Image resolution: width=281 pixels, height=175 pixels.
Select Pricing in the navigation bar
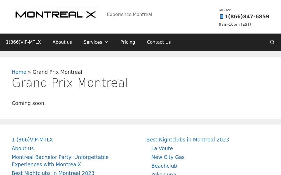tap(128, 42)
